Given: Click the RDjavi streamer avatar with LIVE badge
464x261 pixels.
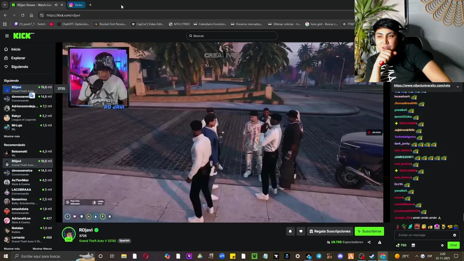Looking at the screenshot, I should pos(69,235).
